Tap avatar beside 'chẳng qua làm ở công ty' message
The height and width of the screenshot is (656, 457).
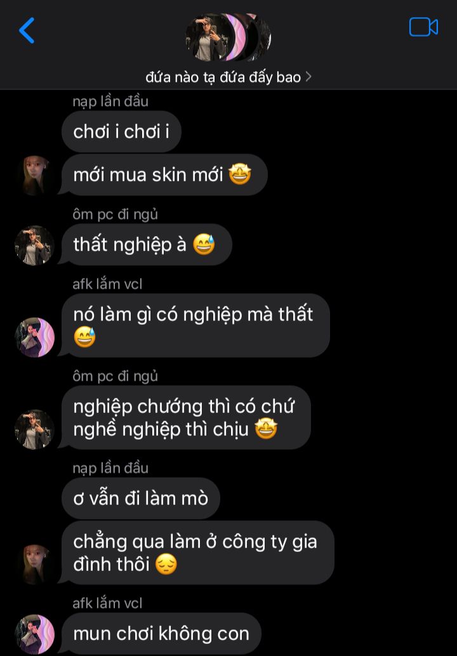coord(35,564)
